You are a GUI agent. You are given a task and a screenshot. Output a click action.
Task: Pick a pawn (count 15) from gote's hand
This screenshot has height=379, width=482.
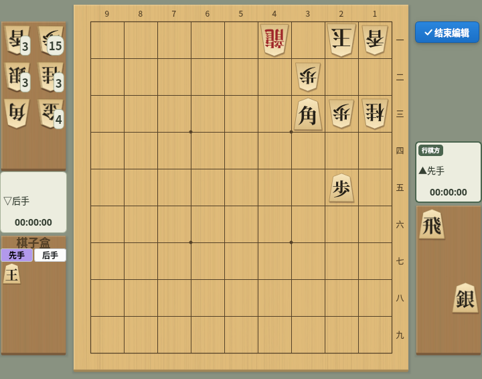click(x=51, y=40)
